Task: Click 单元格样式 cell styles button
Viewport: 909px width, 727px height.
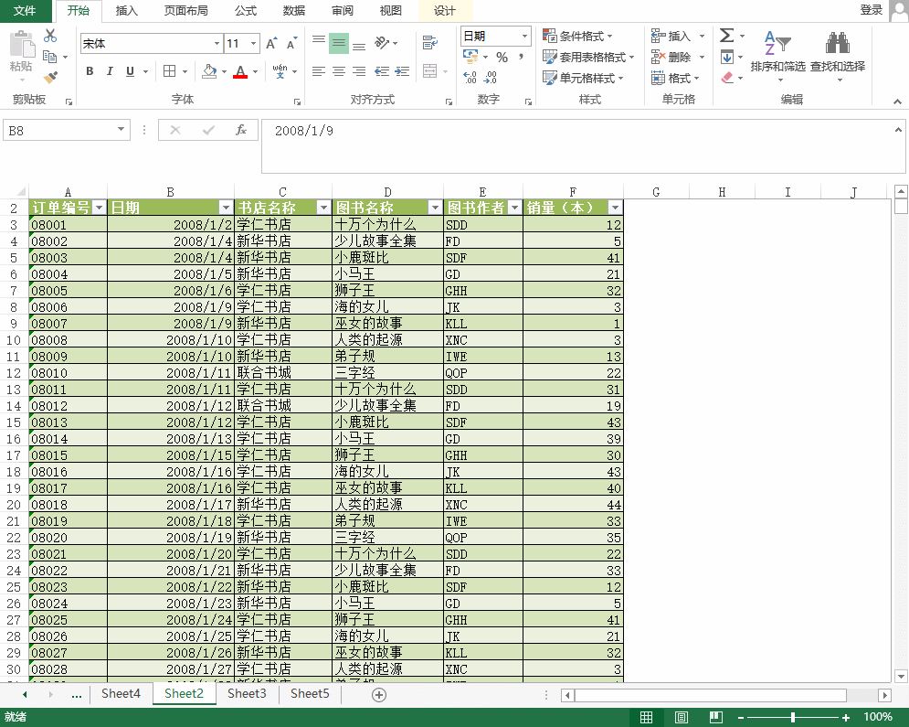Action: click(583, 78)
